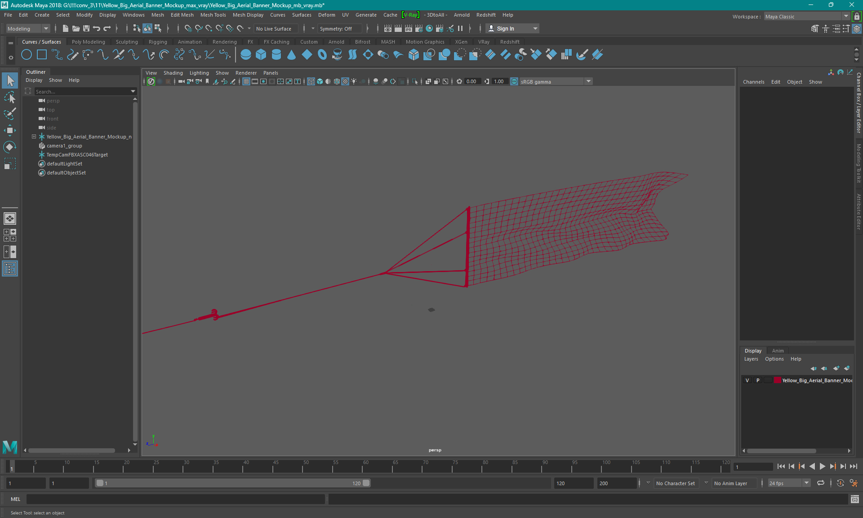
Task: Open the Deform menu
Action: 327,15
